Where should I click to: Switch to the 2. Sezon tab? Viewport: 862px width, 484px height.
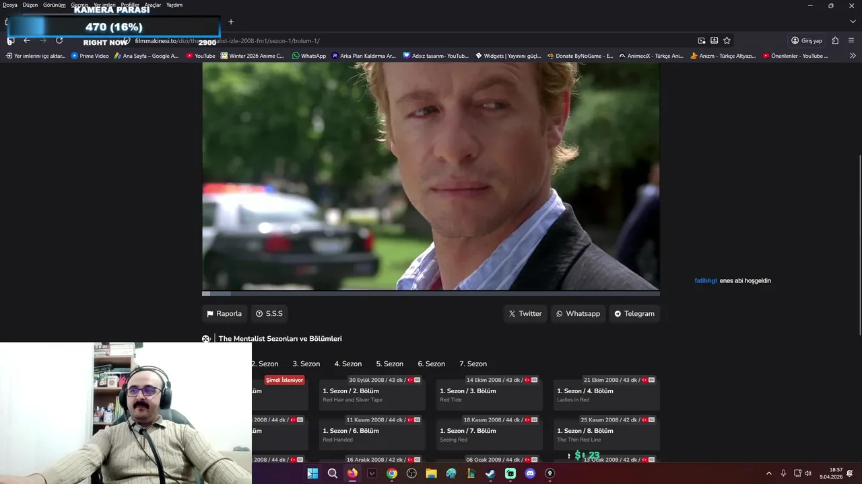(x=264, y=364)
